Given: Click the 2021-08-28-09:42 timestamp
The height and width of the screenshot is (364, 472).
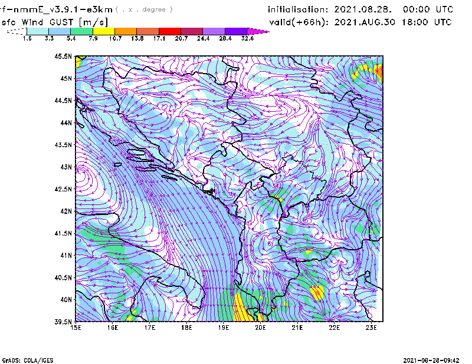Looking at the screenshot, I should [x=431, y=360].
